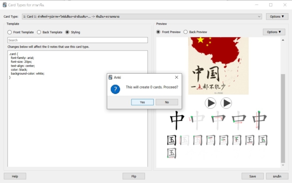Image resolution: width=292 pixels, height=183 pixels.
Task: Click the ยกเลิก cancel button
Action: tap(277, 176)
